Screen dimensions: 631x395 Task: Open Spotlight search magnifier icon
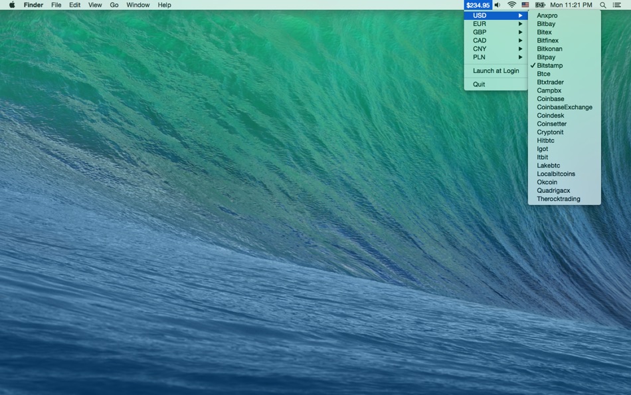coord(603,5)
